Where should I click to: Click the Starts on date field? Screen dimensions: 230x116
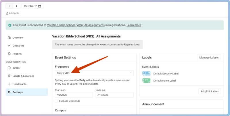74,95
